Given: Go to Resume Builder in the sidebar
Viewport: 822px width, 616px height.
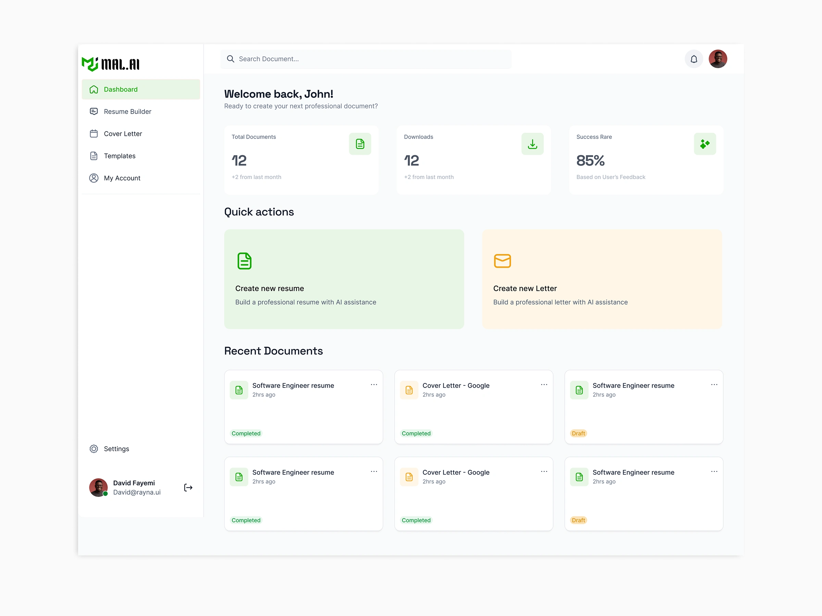Looking at the screenshot, I should coord(127,111).
